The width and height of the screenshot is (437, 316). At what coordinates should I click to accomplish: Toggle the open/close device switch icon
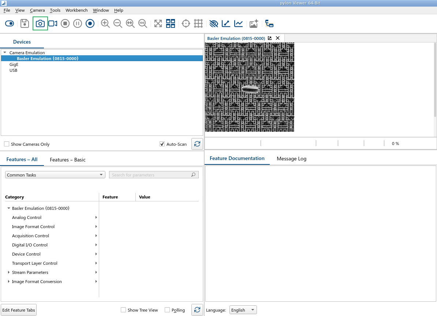pos(10,23)
